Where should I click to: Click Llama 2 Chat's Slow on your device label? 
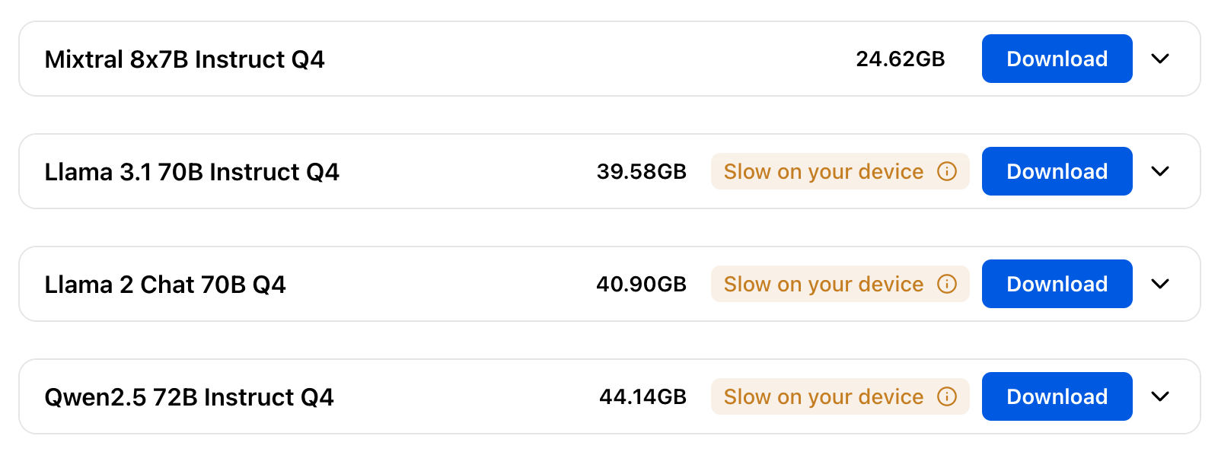823,284
